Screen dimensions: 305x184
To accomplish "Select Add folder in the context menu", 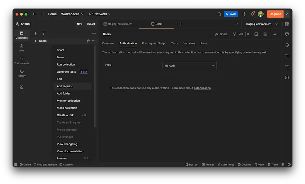I will 64,93.
